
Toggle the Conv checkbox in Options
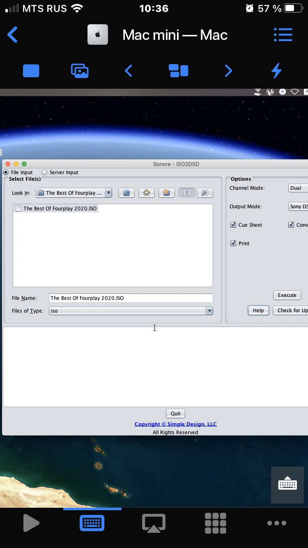291,225
